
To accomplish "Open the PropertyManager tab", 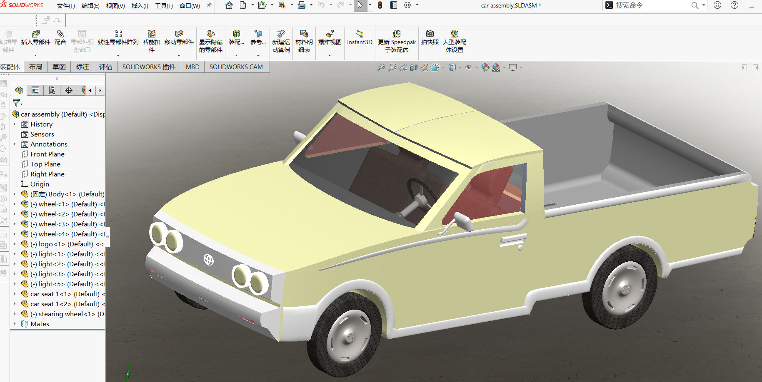I will point(35,90).
